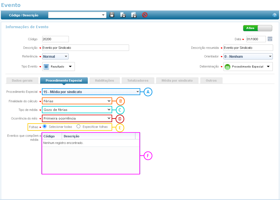Click the red cancel icon
Screen dimensions: 280x200
(x=145, y=15)
